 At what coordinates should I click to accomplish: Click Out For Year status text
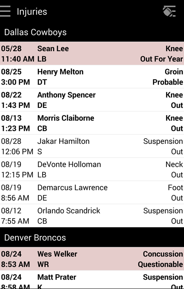click(162, 59)
